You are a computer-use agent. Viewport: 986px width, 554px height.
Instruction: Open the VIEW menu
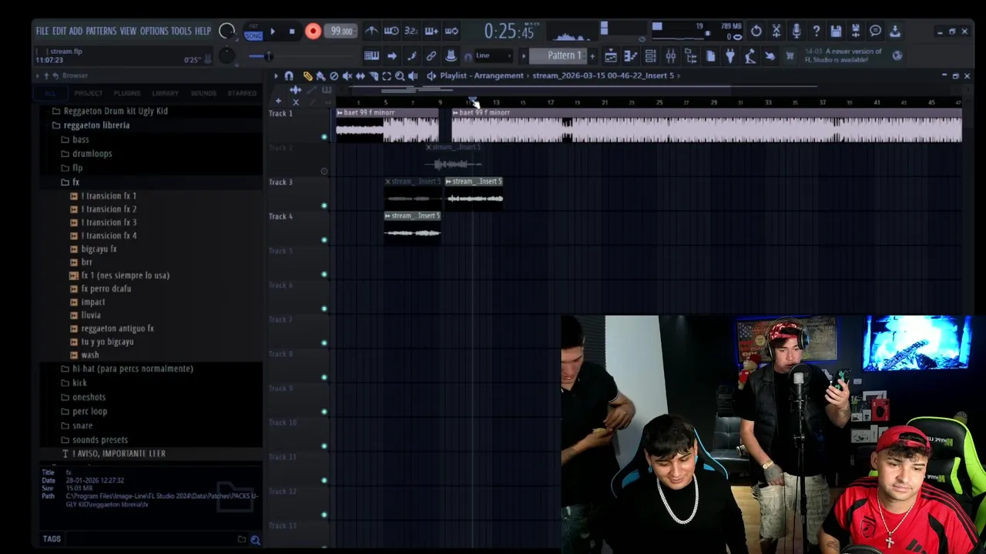(x=128, y=31)
